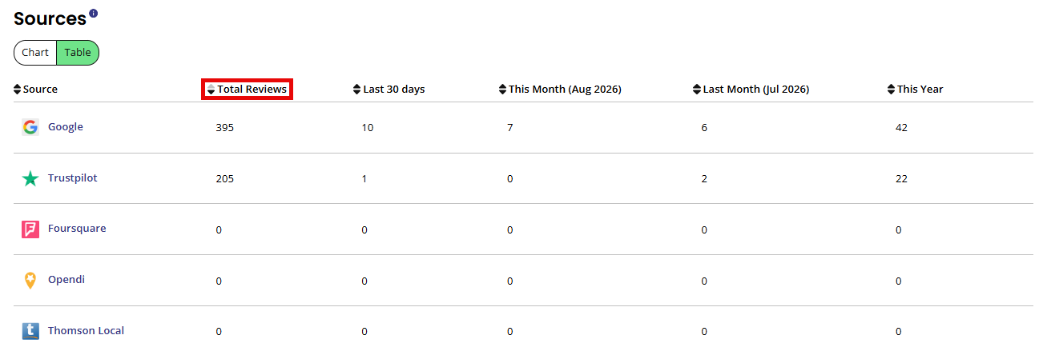Sort by Last 30 days column
Image resolution: width=1047 pixels, height=355 pixels.
(x=389, y=90)
